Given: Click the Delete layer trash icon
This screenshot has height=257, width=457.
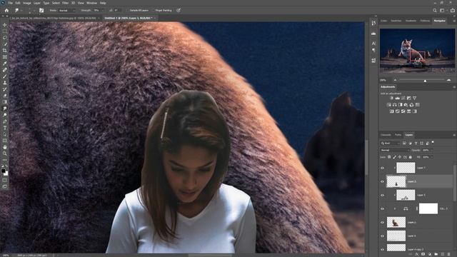Looking at the screenshot, I should 449,254.
